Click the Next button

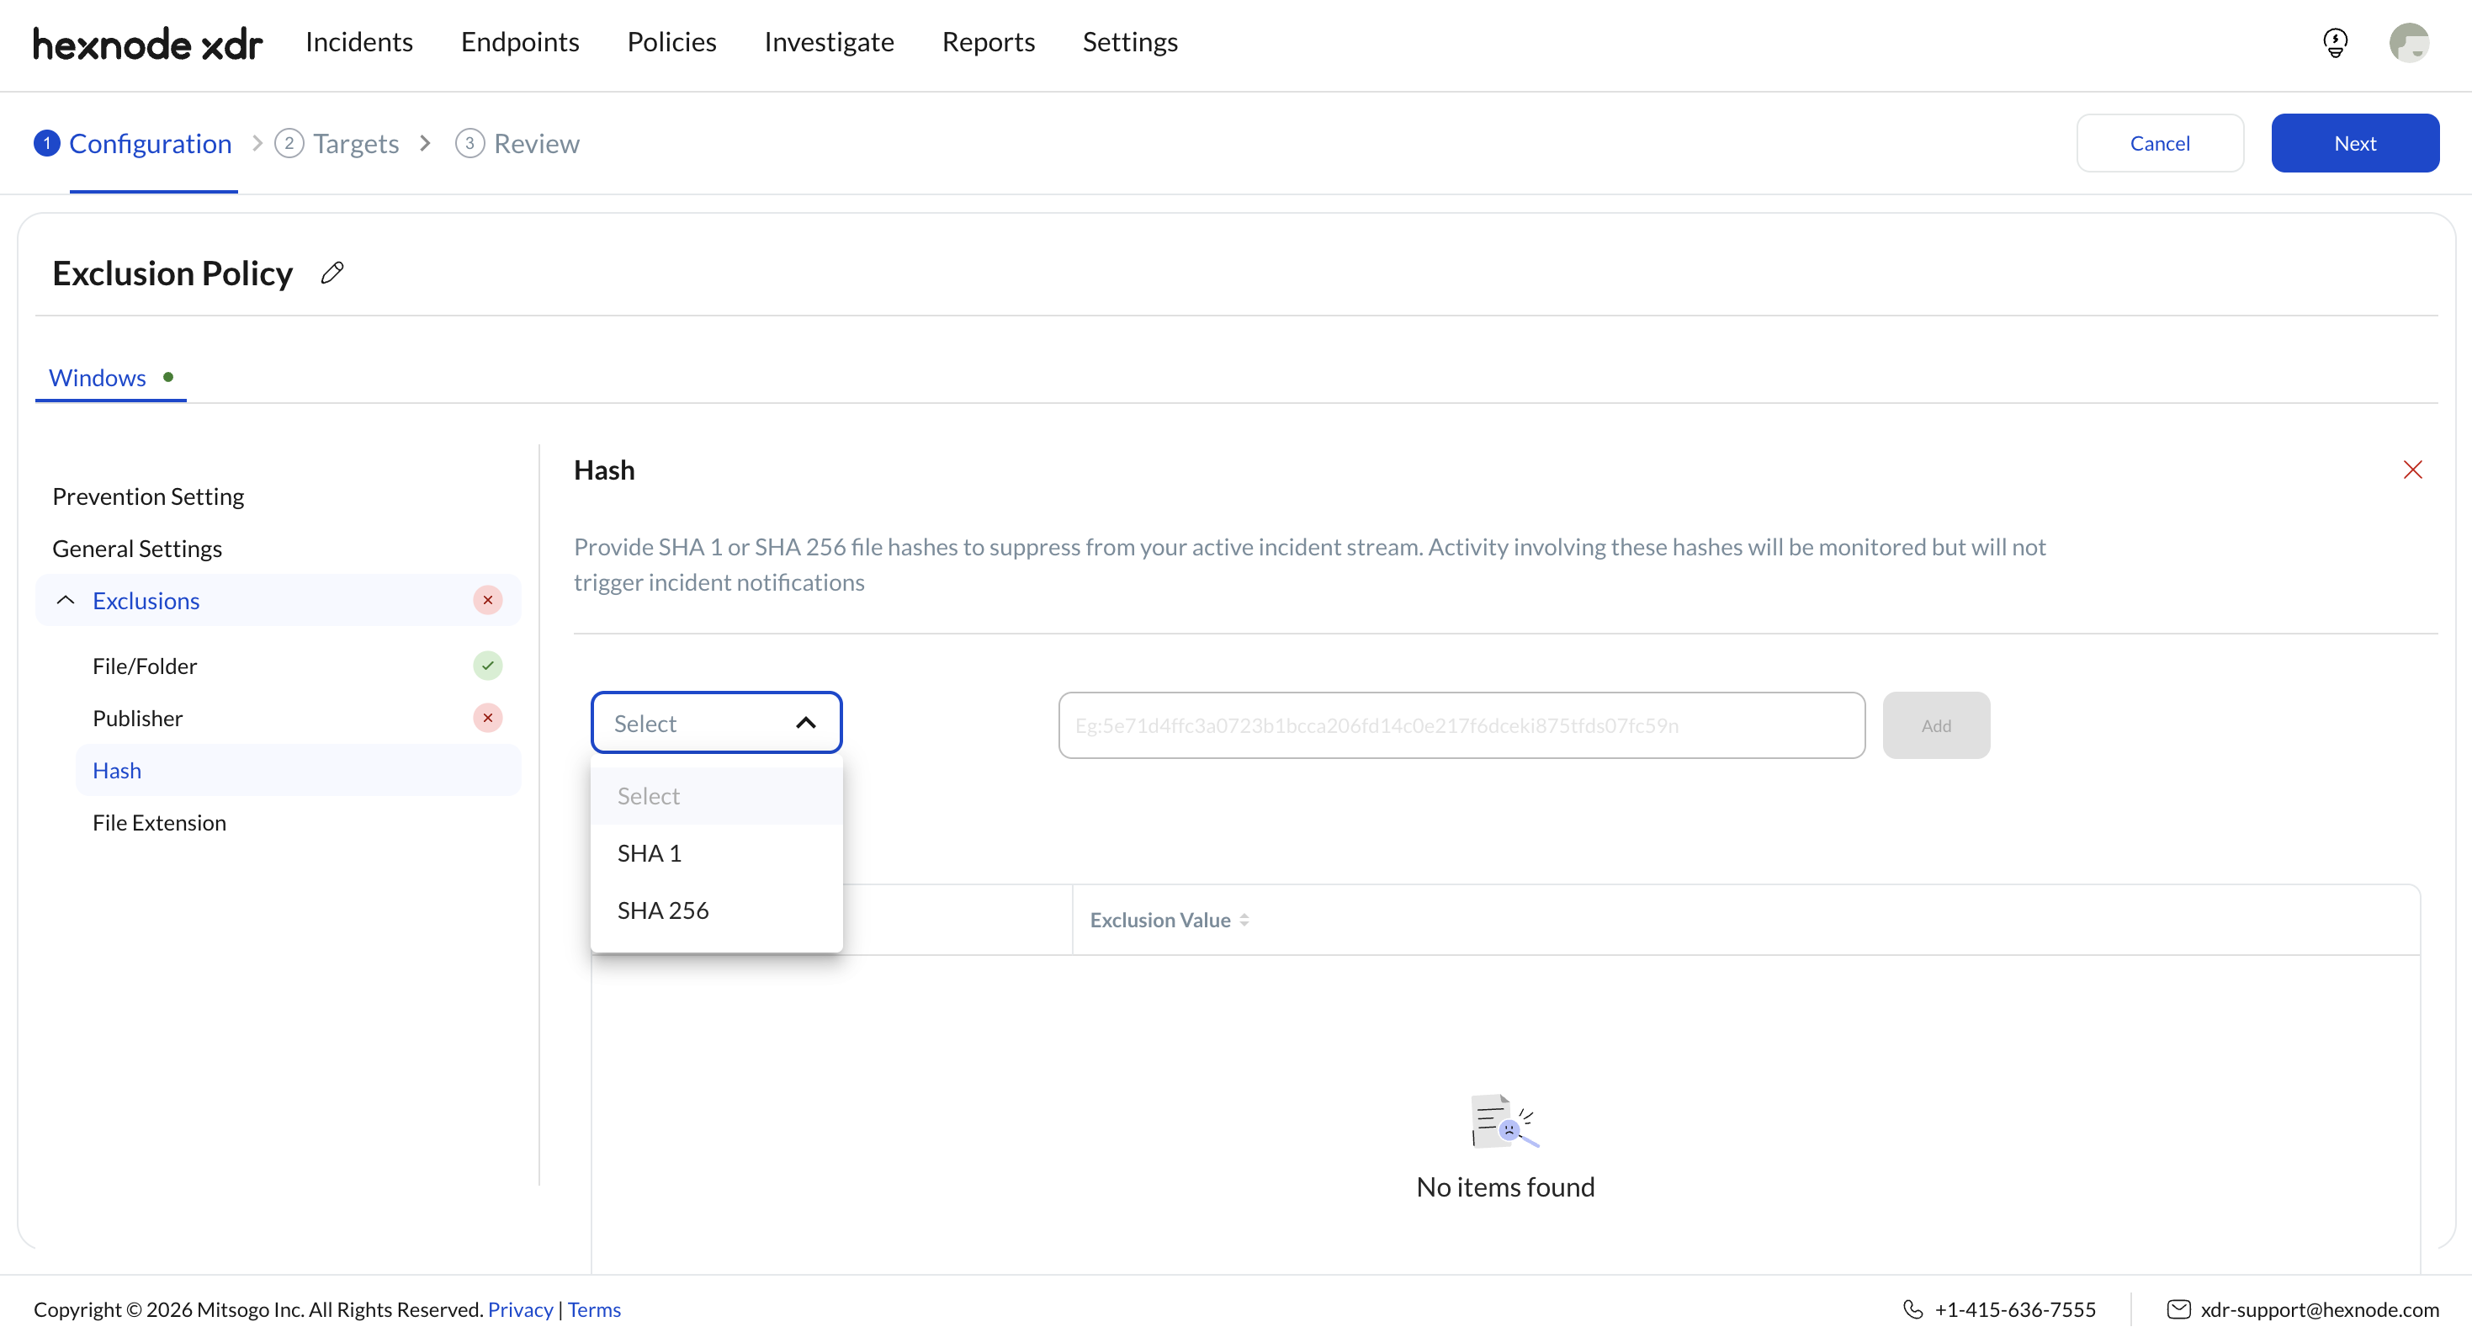2355,143
